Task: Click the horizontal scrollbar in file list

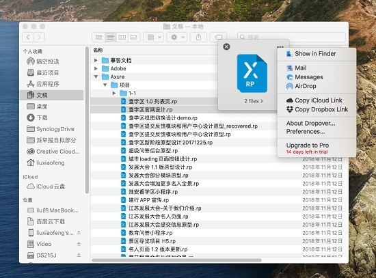Action: (176, 260)
